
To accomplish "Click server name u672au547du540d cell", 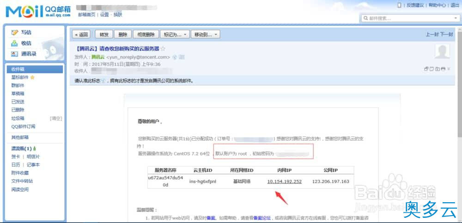I will pos(165,181).
